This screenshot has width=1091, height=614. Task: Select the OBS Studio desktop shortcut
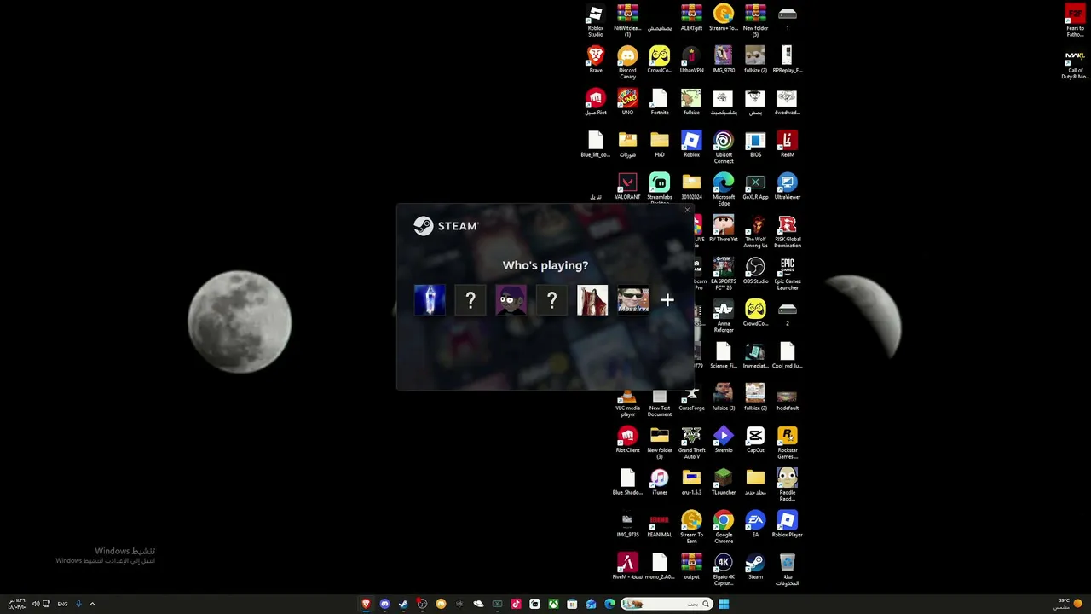[755, 271]
